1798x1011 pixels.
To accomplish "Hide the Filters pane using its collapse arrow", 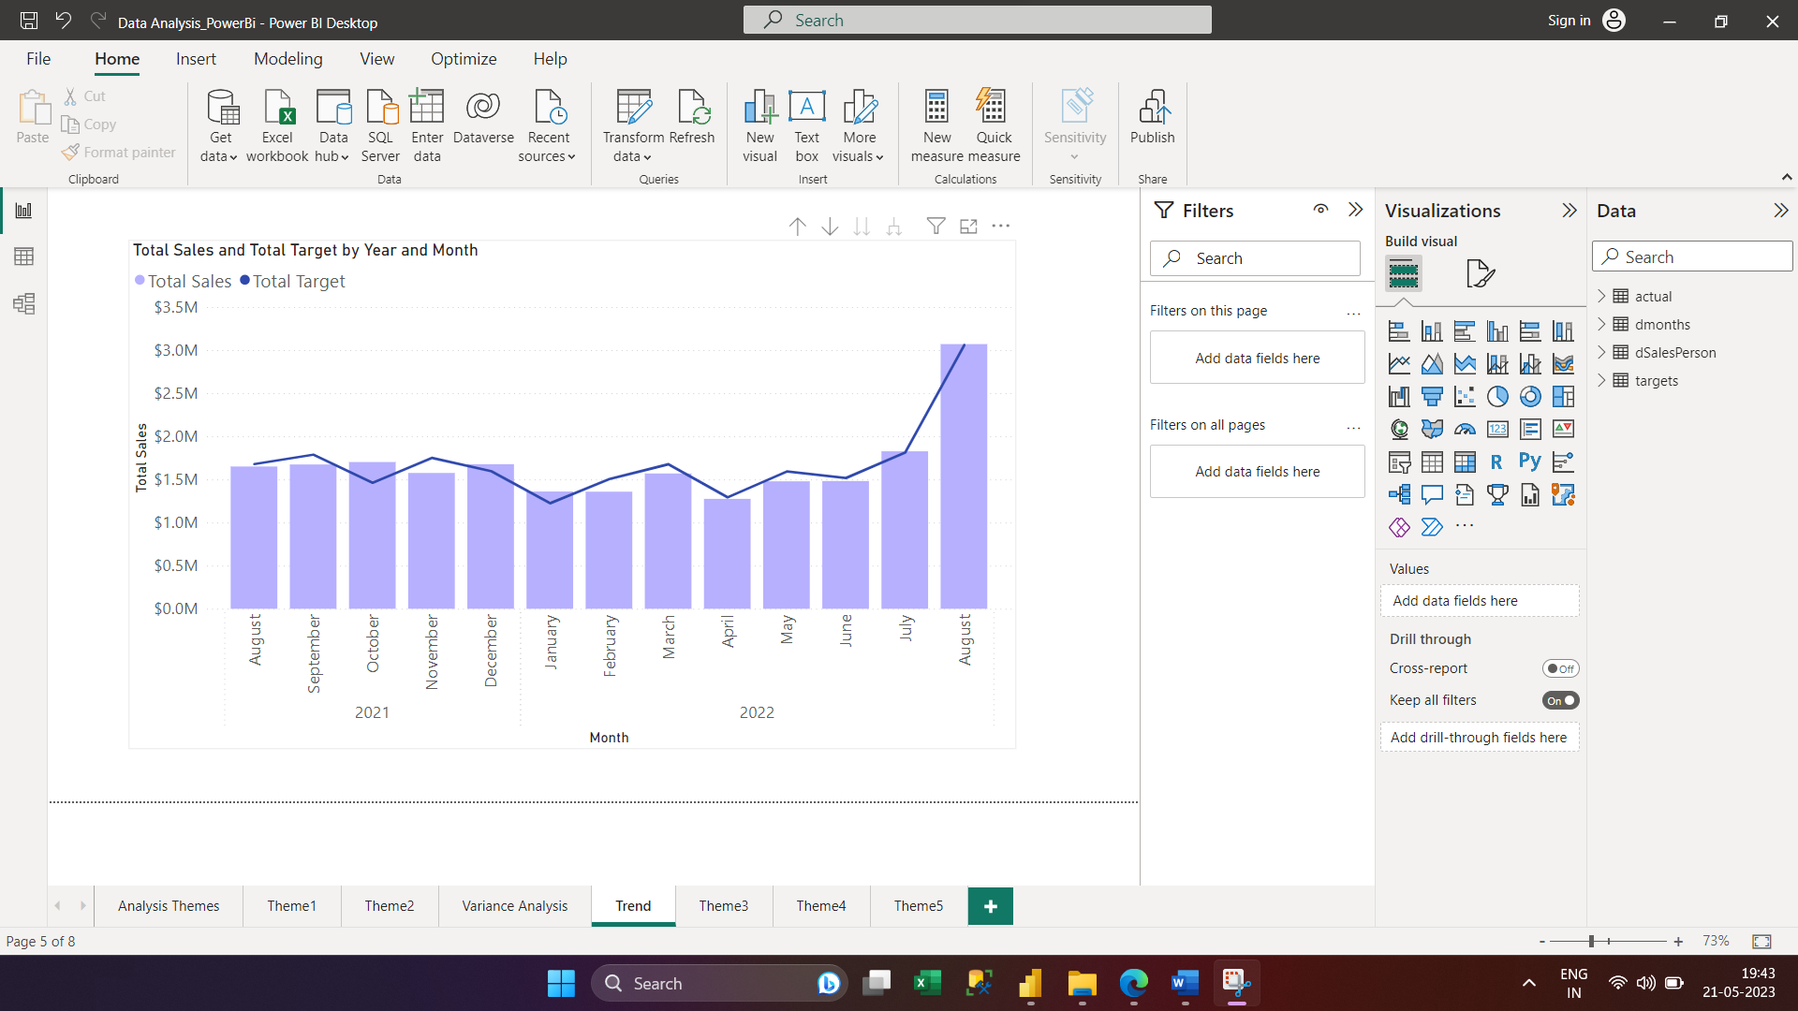I will click(x=1355, y=210).
